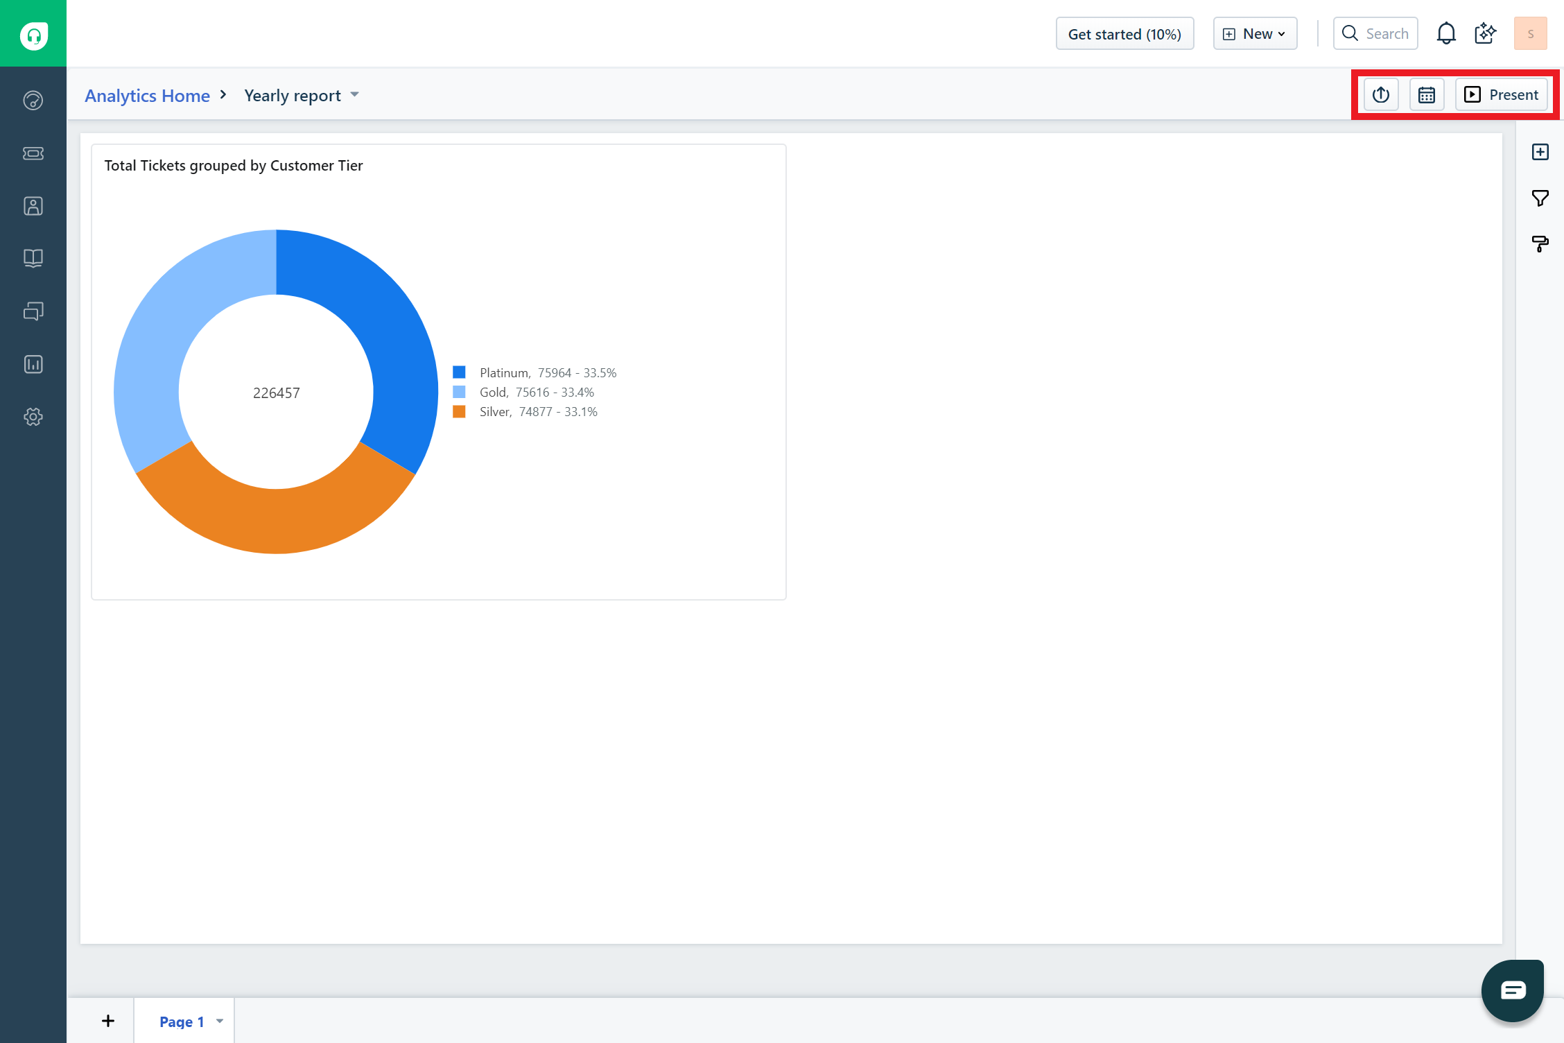The image size is (1564, 1043).
Task: Select the Page 1 tab
Action: pyautogui.click(x=181, y=1021)
